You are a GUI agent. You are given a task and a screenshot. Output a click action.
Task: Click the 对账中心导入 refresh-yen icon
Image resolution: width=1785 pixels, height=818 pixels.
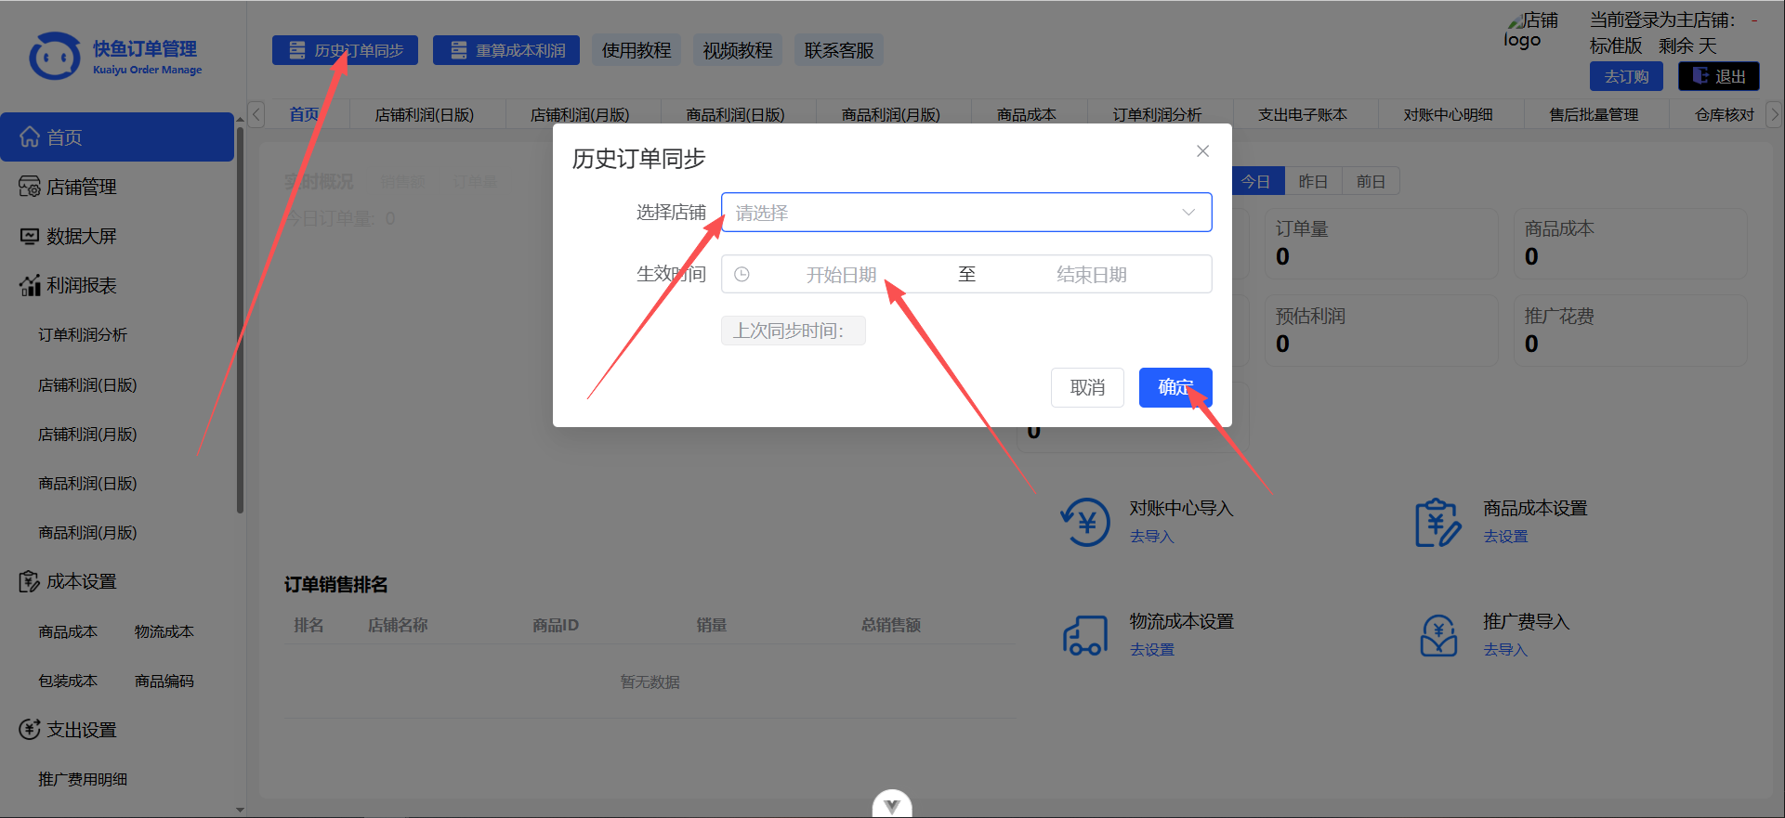click(x=1085, y=522)
